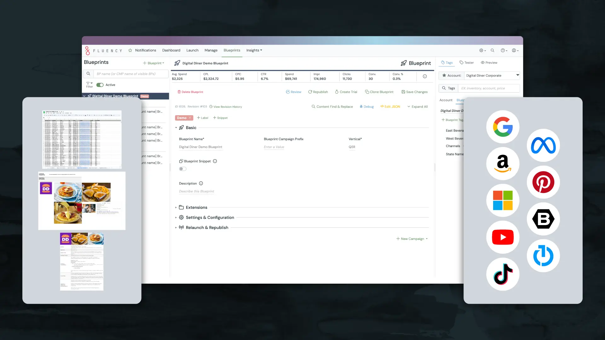Click the YouTube play icon
Screen dimensions: 605x340
(x=503, y=237)
